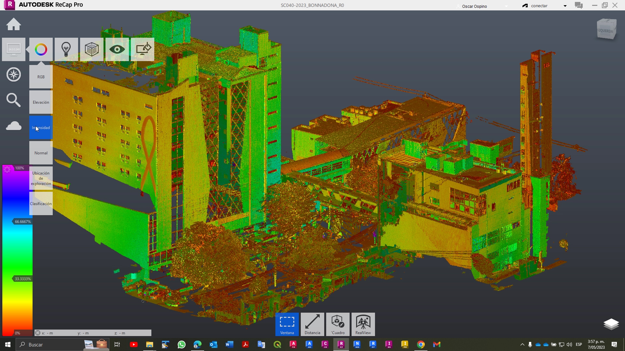Screen dimensions: 625x351
Task: Toggle the visibility eye icon
Action: tap(117, 49)
